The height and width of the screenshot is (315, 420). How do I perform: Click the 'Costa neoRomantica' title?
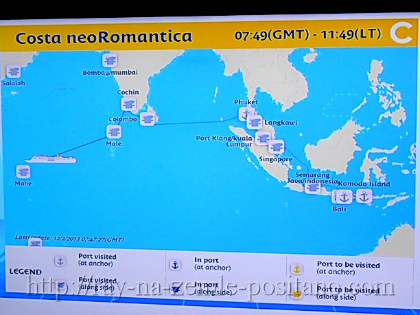[104, 37]
